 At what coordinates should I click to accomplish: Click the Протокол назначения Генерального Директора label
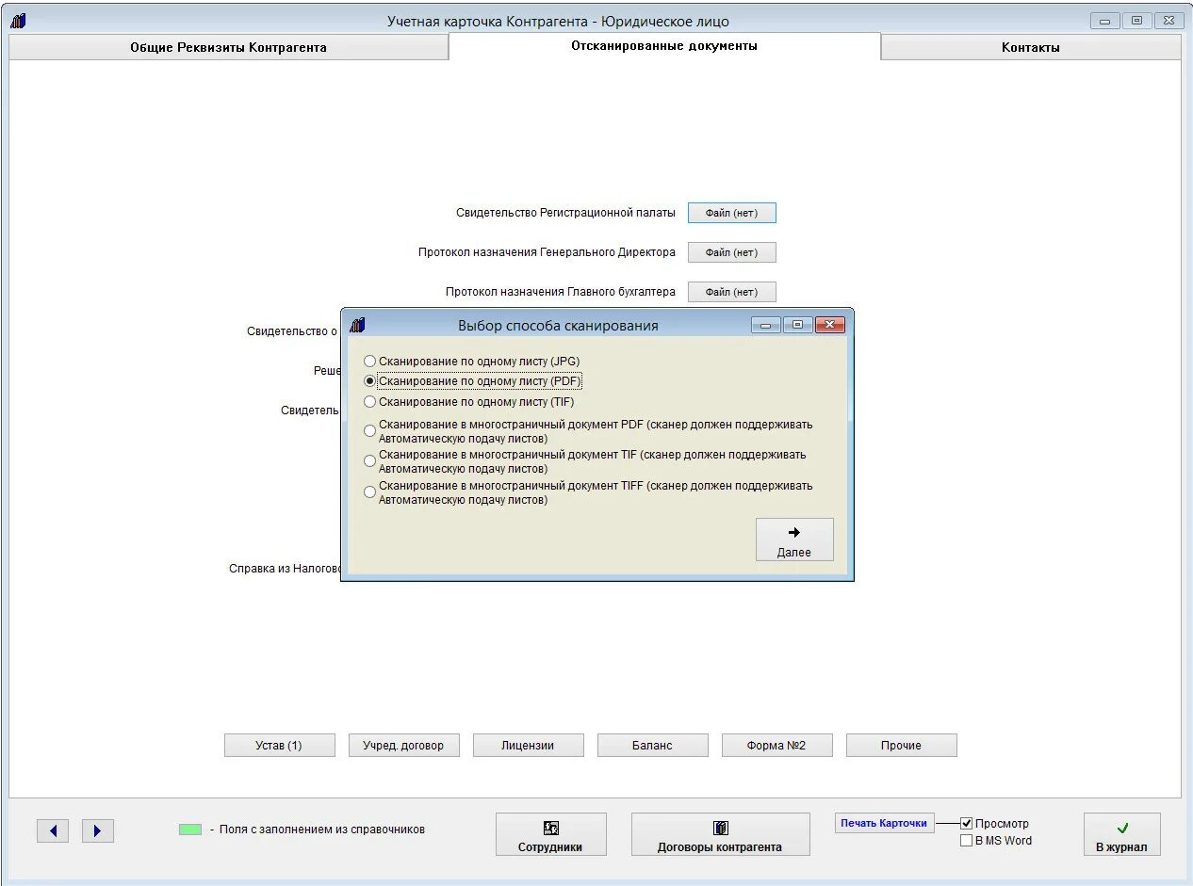[547, 252]
